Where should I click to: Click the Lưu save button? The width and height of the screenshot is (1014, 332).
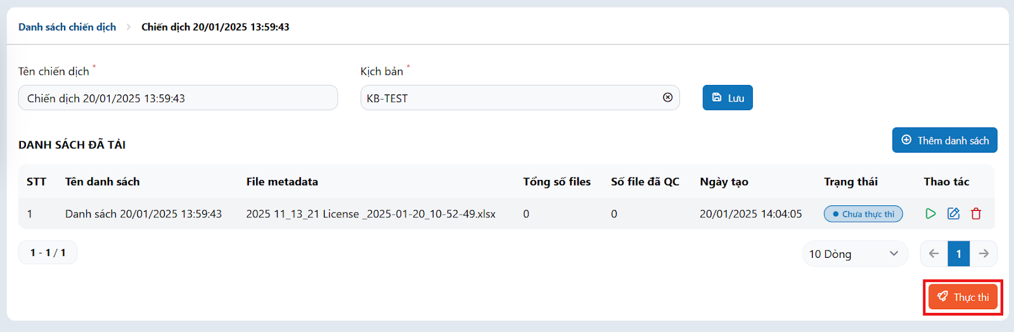tap(728, 98)
